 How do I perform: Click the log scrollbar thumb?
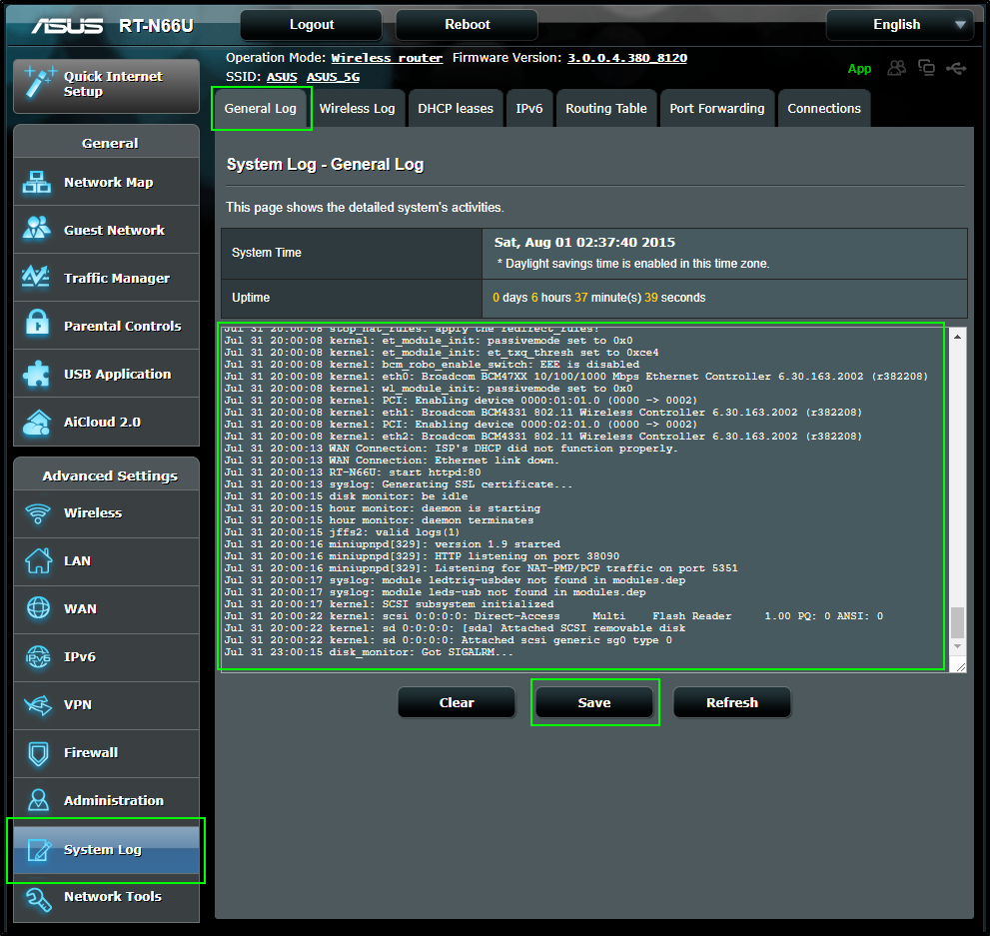[x=957, y=623]
